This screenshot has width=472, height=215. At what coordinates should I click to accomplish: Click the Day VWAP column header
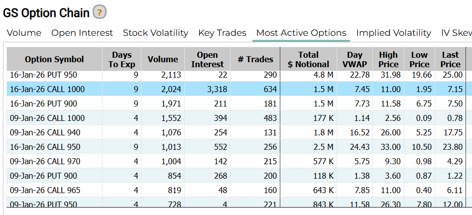354,59
